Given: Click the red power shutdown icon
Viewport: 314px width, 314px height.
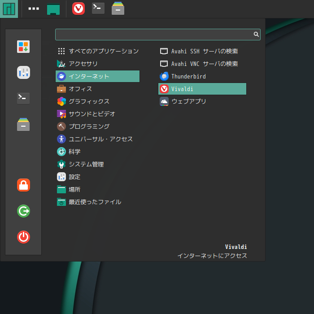Looking at the screenshot, I should coord(23,237).
